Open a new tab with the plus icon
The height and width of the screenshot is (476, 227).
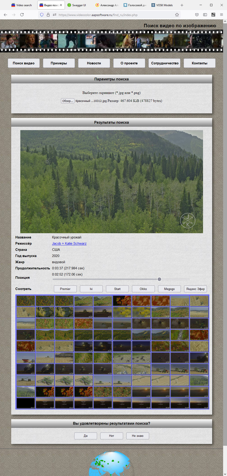(182, 5)
